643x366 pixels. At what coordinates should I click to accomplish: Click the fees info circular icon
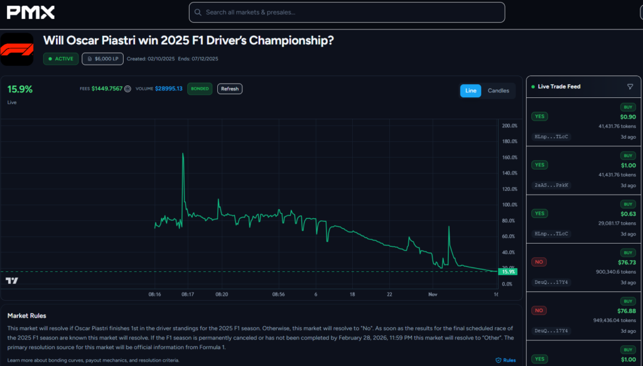tap(127, 89)
